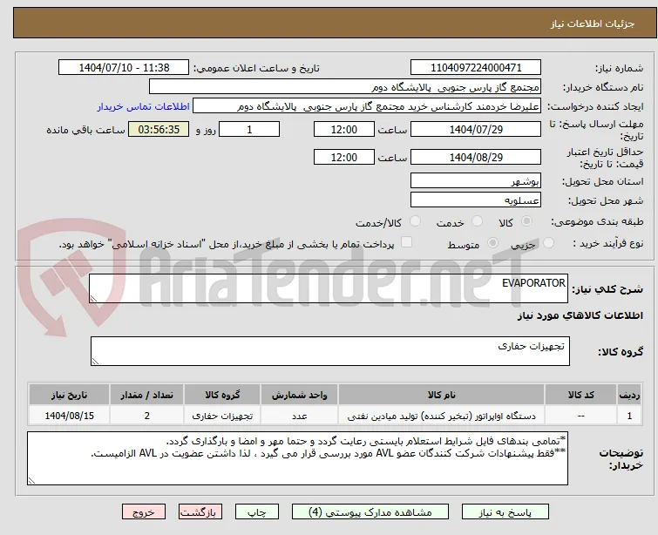Click the تجهیزات حفاری table cell
The image size is (658, 535).
222,416
